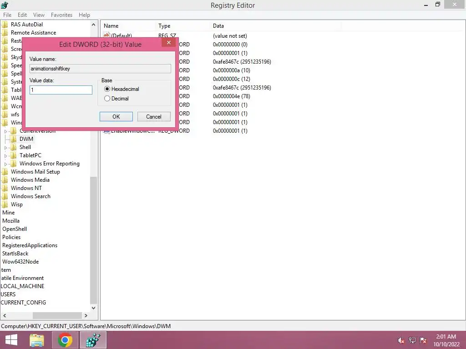Viewport: 466px width, 349px height.
Task: Click the Registry Editor taskbar icon
Action: tap(93, 340)
